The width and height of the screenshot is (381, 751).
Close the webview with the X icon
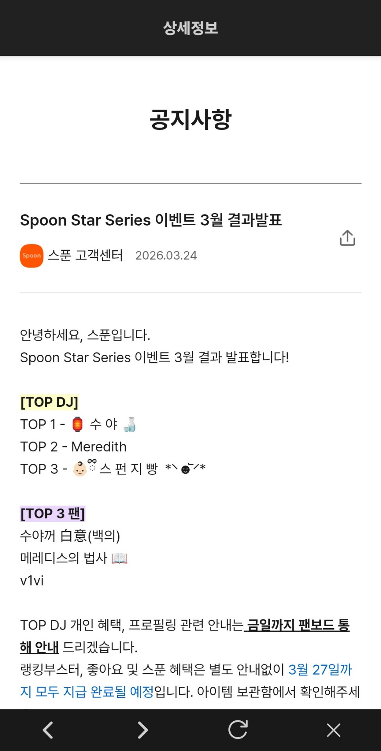pos(333,730)
